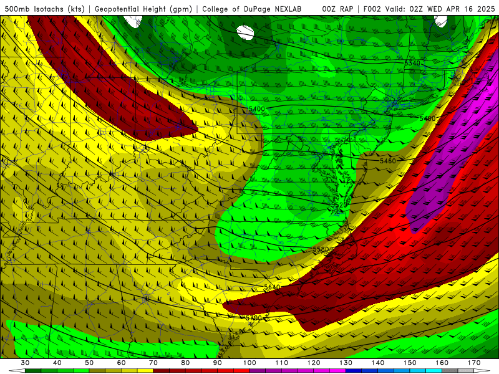
Task: Click the 80 value on the legend scale
Action: (x=185, y=363)
